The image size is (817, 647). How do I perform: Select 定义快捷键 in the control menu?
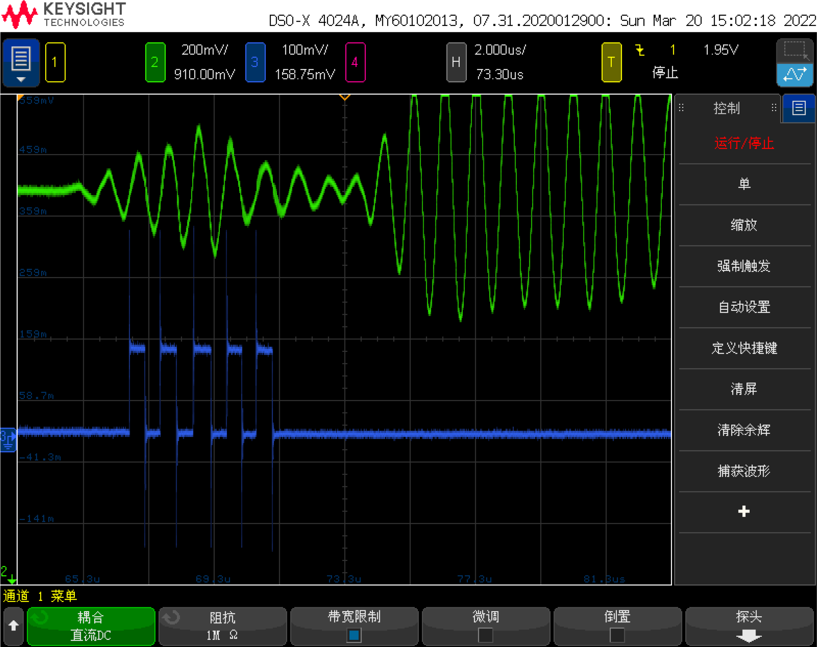pos(745,348)
